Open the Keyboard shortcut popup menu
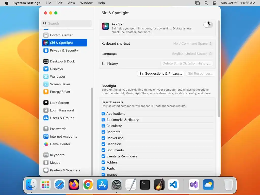The image size is (260, 195). pos(192,44)
